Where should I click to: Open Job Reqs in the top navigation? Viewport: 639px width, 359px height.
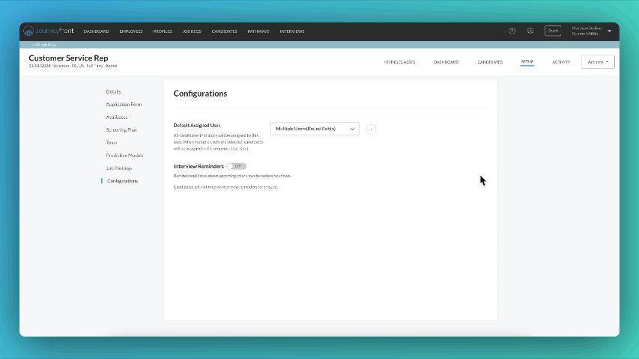(x=191, y=31)
